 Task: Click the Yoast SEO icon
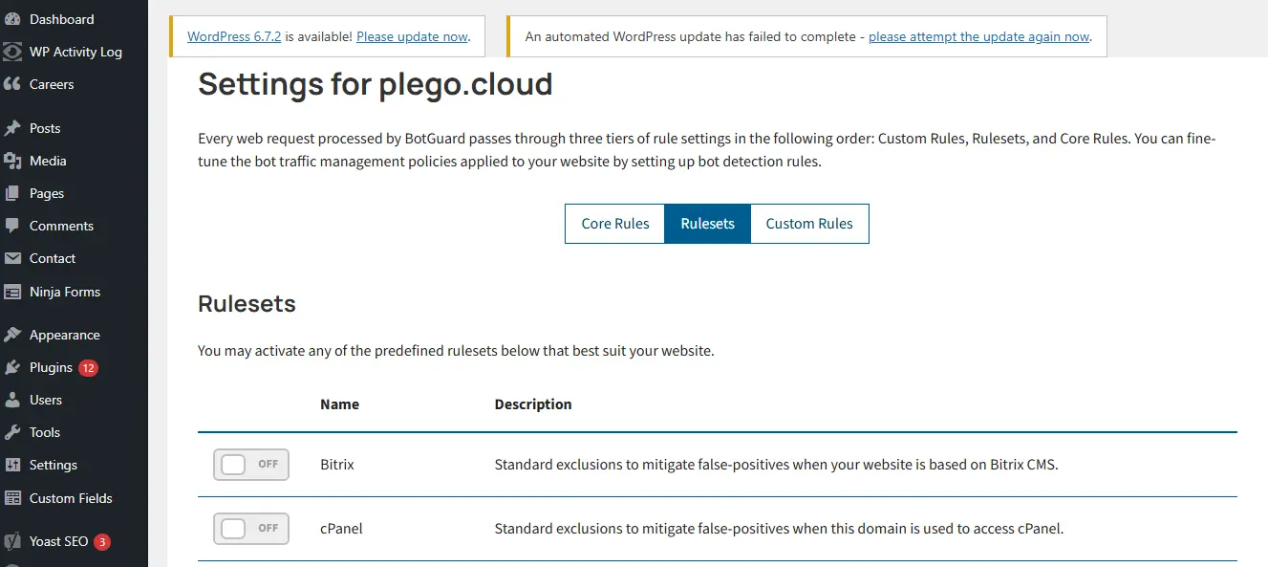(12, 541)
